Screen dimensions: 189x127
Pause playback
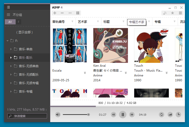click(x=123, y=114)
